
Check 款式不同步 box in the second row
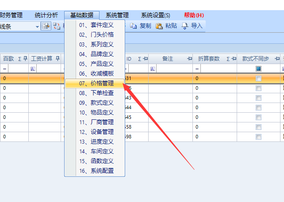(x=258, y=88)
